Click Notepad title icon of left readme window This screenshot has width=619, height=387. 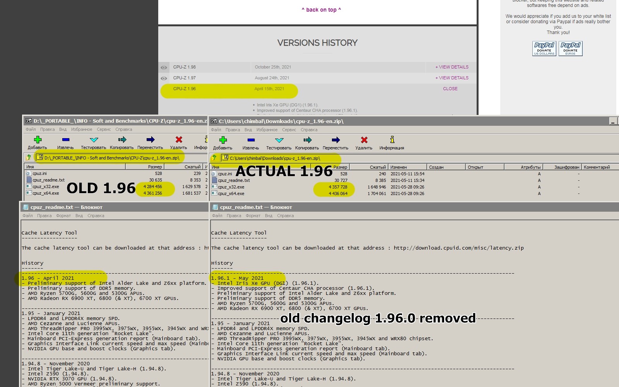click(x=26, y=207)
